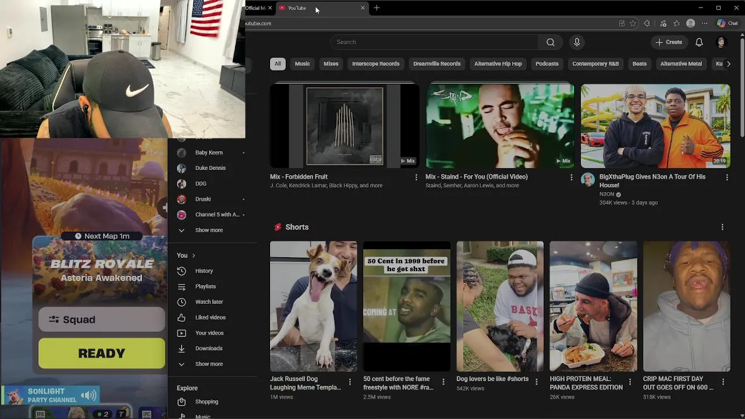The image size is (745, 419).
Task: Select the All category chip
Action: pyautogui.click(x=278, y=64)
